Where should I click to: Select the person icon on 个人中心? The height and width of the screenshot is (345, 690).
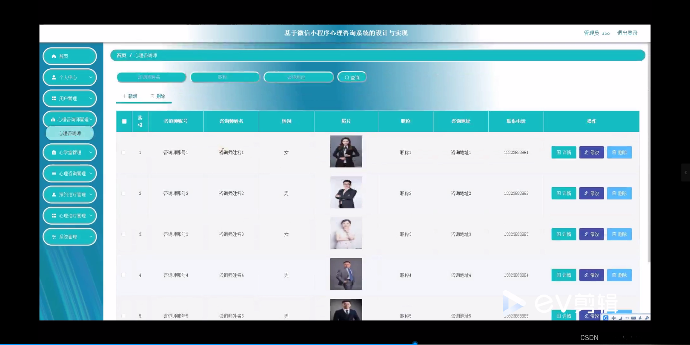coord(54,77)
